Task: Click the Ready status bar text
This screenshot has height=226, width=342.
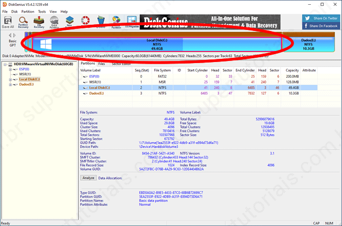Action: click(x=5, y=223)
